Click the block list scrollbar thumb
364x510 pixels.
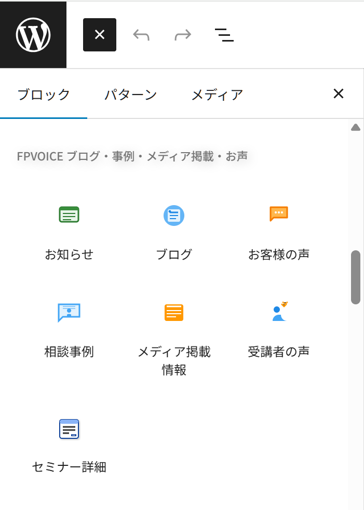click(x=356, y=277)
